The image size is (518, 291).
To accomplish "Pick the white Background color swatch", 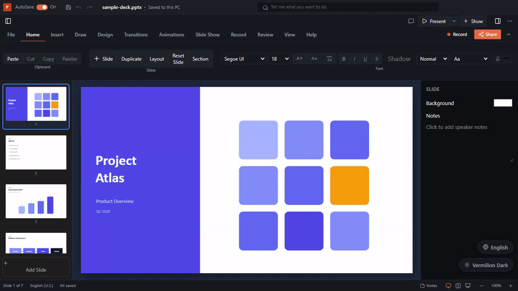I will (x=503, y=103).
